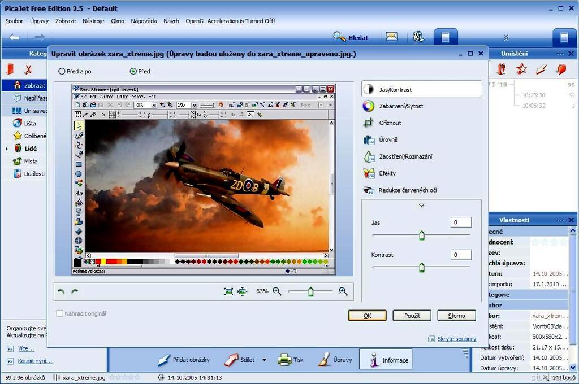Collapse the Jas/Kontrast panel triangle
Image resolution: width=579 pixels, height=384 pixels.
coord(421,206)
